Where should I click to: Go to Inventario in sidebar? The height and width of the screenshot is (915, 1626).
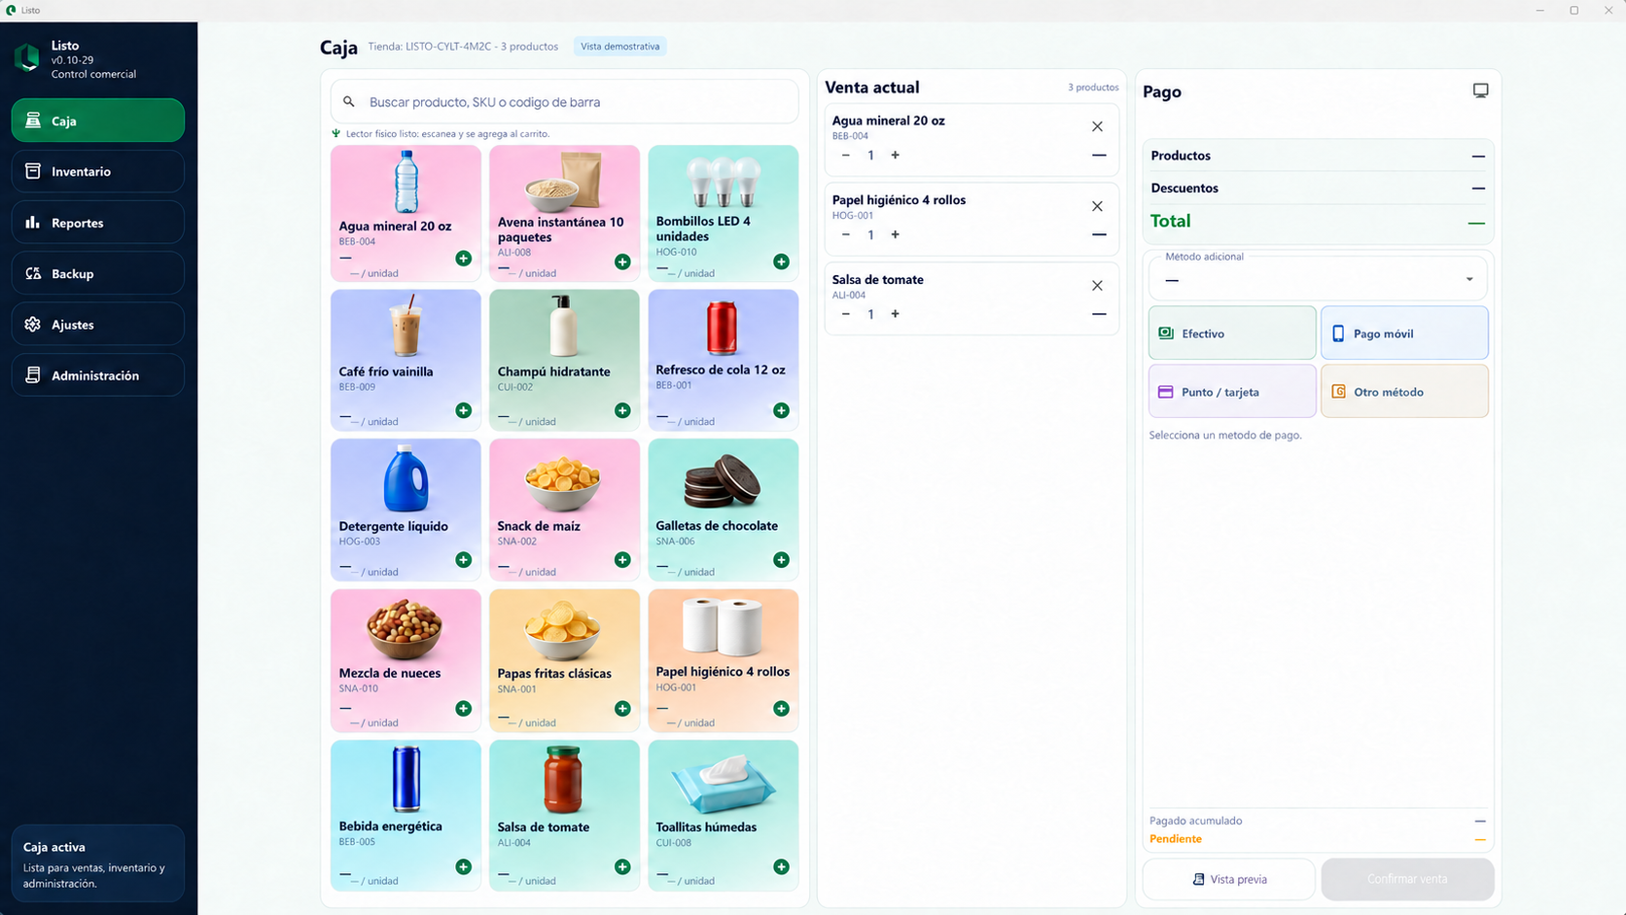coord(98,171)
